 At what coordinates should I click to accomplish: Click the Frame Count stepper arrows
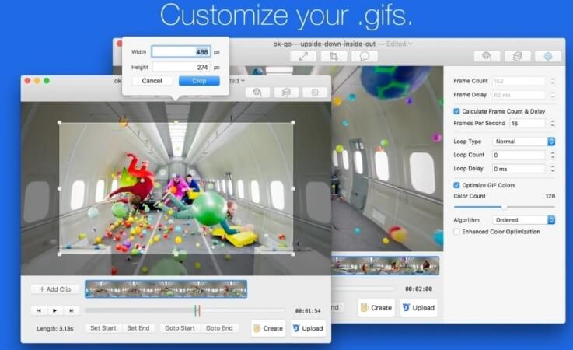pyautogui.click(x=552, y=81)
